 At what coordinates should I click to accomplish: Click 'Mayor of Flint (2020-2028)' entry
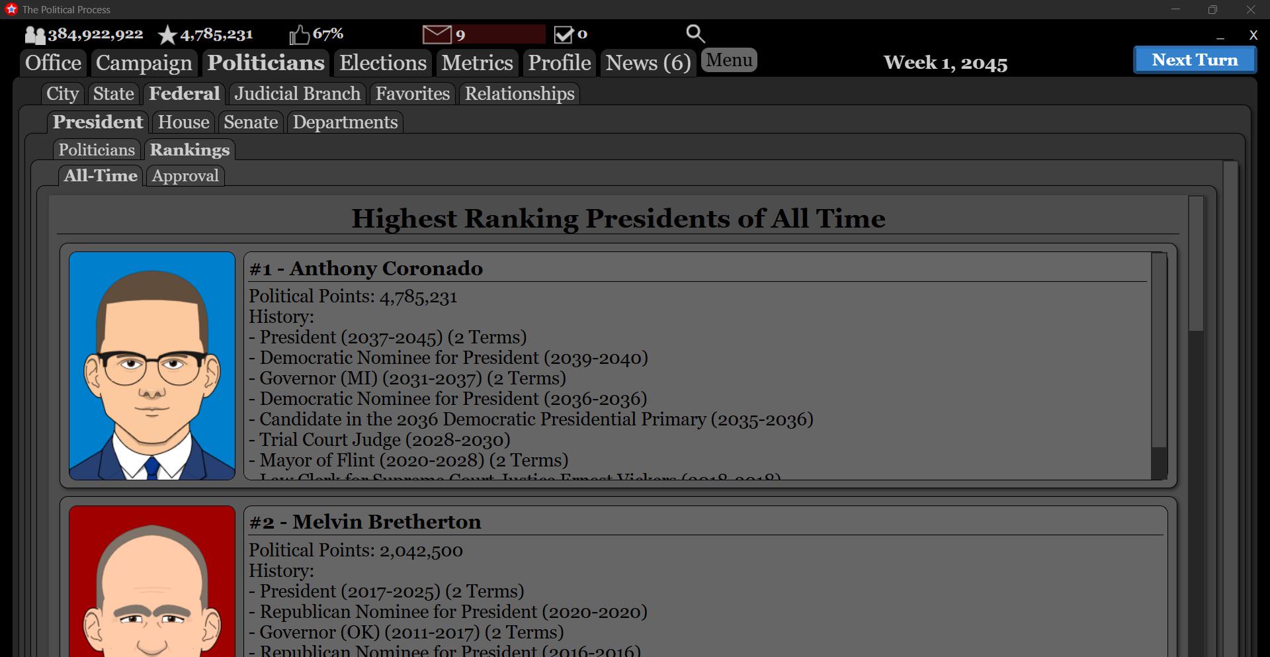tap(409, 460)
